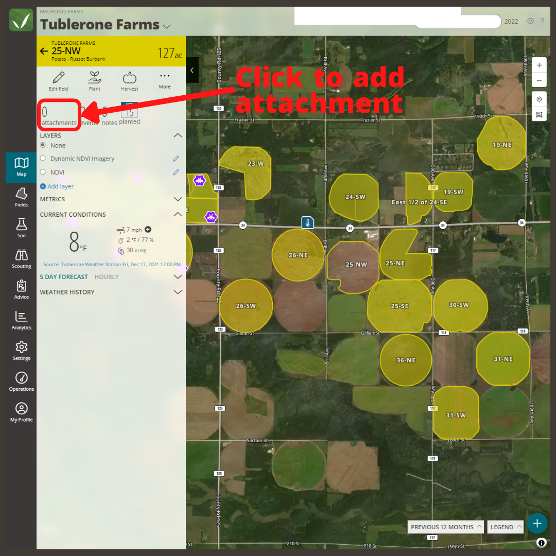Select the None layer radio button
Image resolution: width=556 pixels, height=556 pixels.
click(42, 145)
